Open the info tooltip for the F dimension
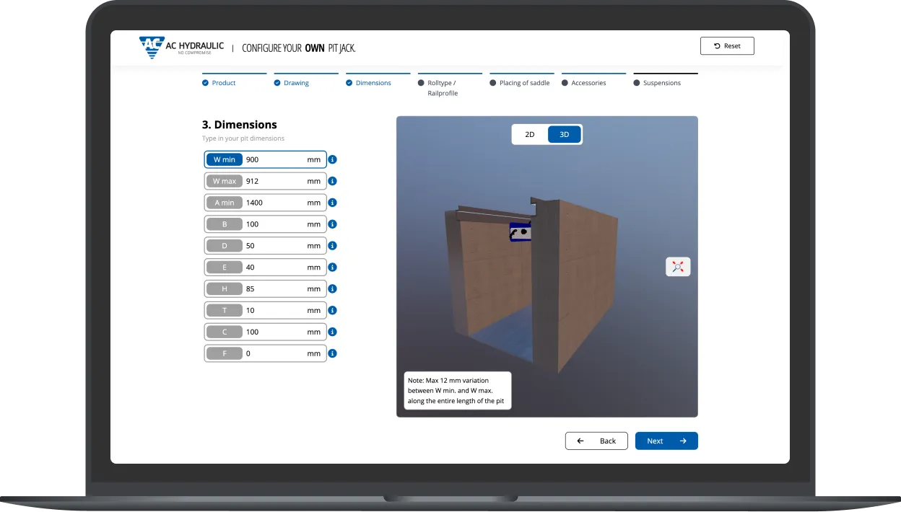This screenshot has width=901, height=512. coord(332,353)
